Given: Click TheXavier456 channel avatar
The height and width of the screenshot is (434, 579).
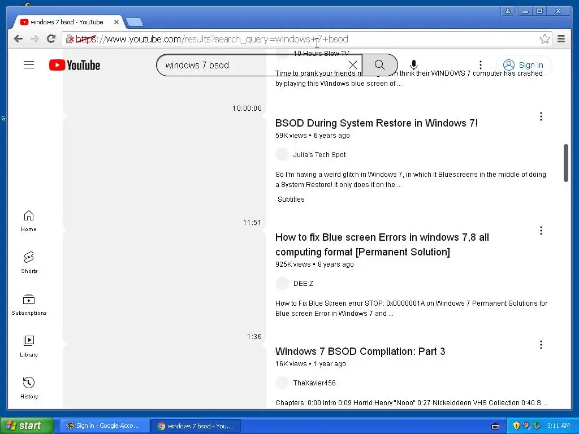Looking at the screenshot, I should pos(282,383).
